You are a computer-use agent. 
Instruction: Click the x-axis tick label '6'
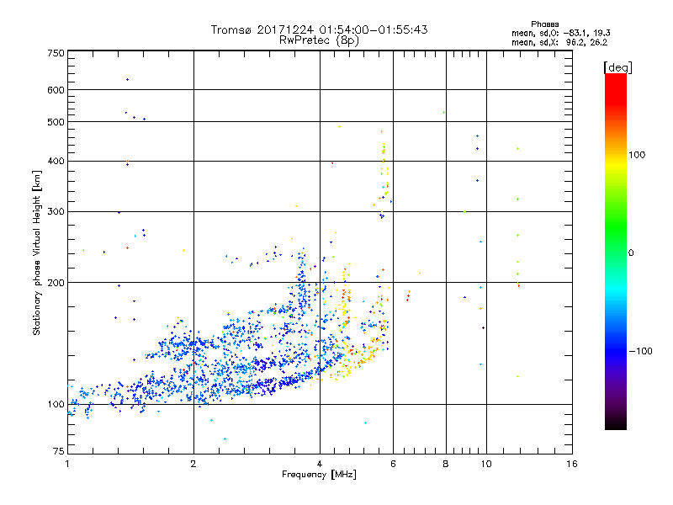coord(393,464)
